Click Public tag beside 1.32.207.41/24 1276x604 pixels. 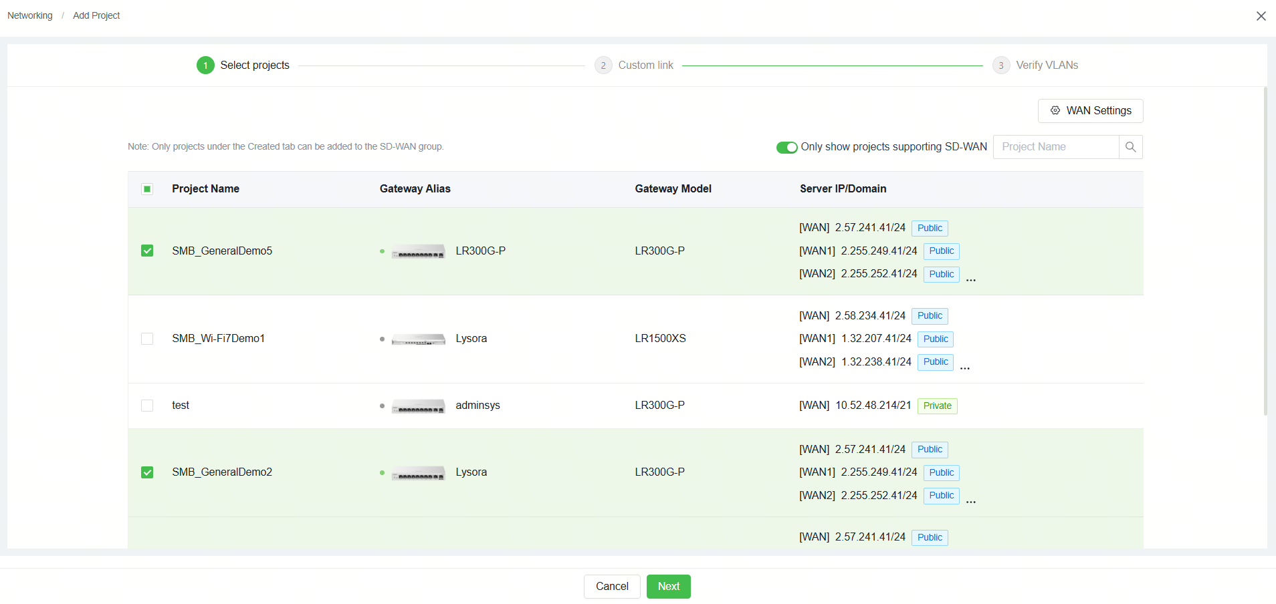936,339
